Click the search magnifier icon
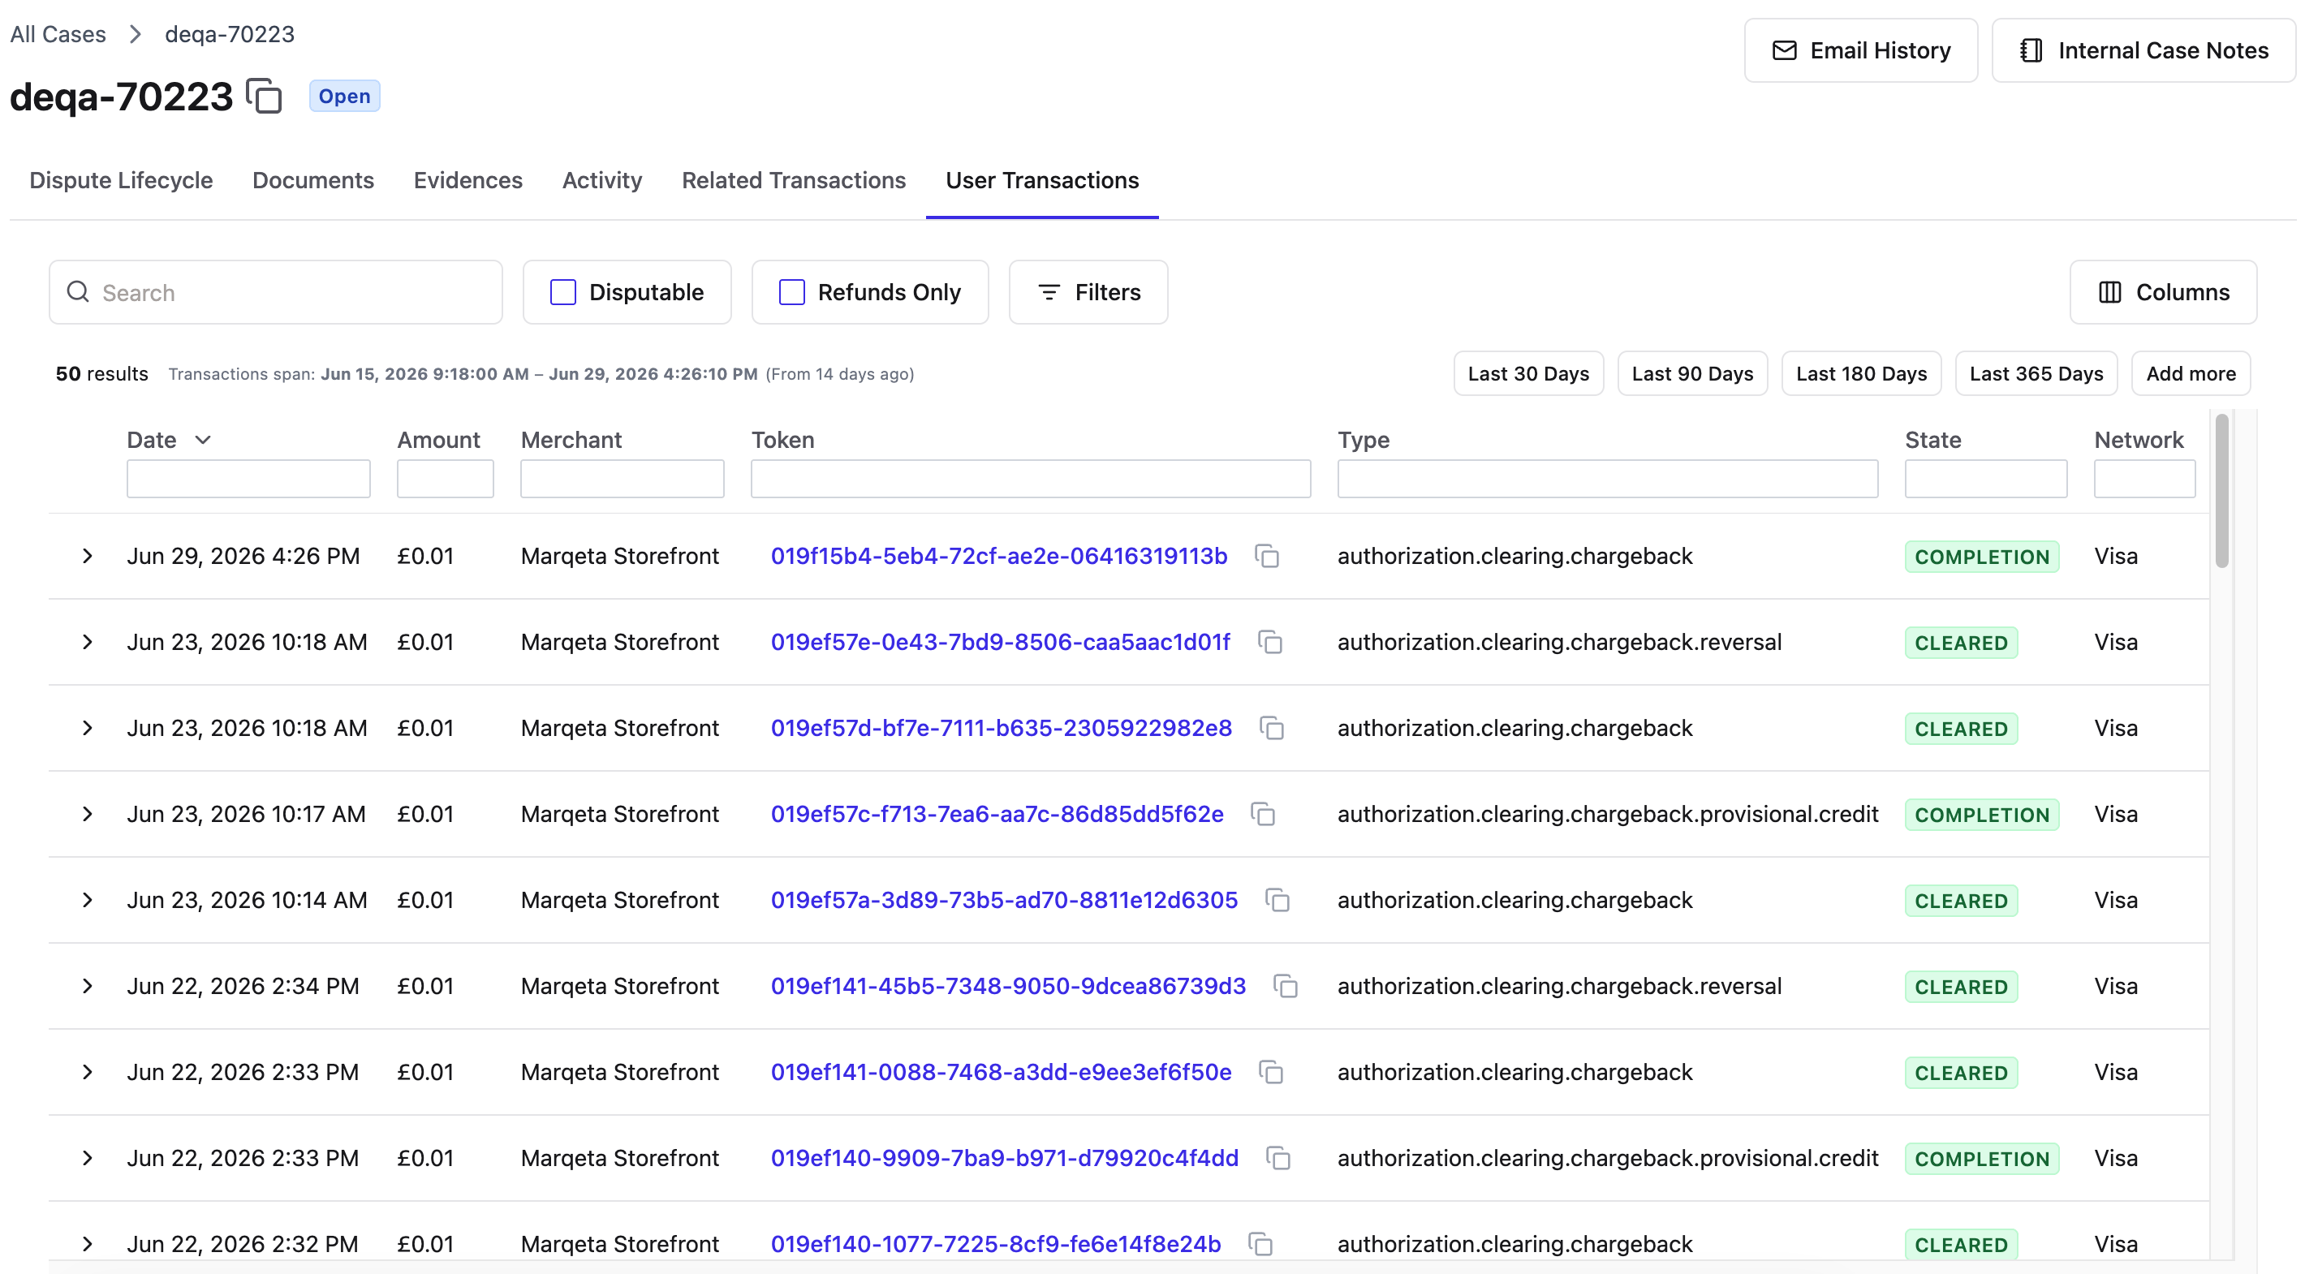Viewport: 2305px width, 1274px height. pos(78,291)
